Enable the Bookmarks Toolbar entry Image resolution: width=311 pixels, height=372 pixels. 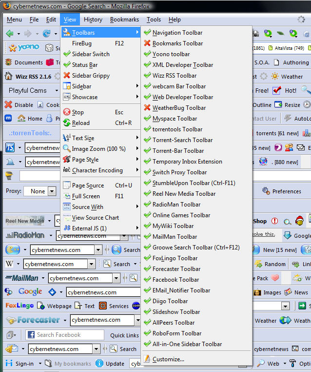coord(177,43)
